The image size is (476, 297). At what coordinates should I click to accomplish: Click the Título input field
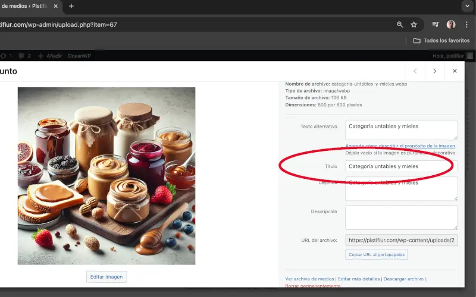[x=401, y=166]
